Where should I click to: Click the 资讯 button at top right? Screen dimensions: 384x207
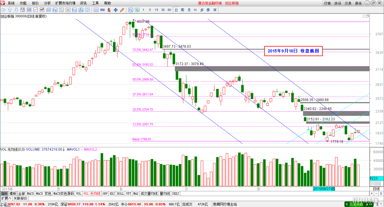coord(338,3)
